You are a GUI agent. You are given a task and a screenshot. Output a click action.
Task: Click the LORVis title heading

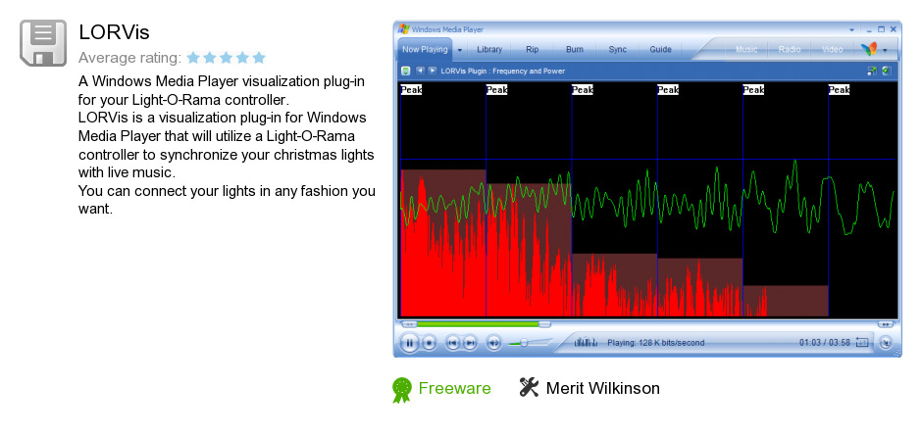click(114, 32)
